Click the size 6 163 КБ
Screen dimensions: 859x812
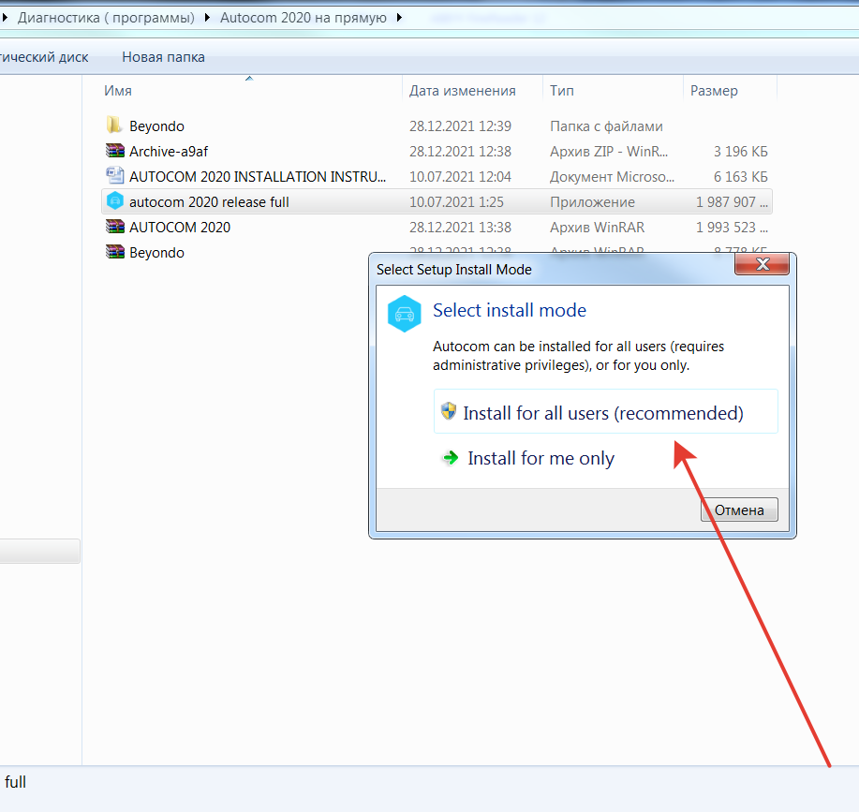pyautogui.click(x=741, y=176)
